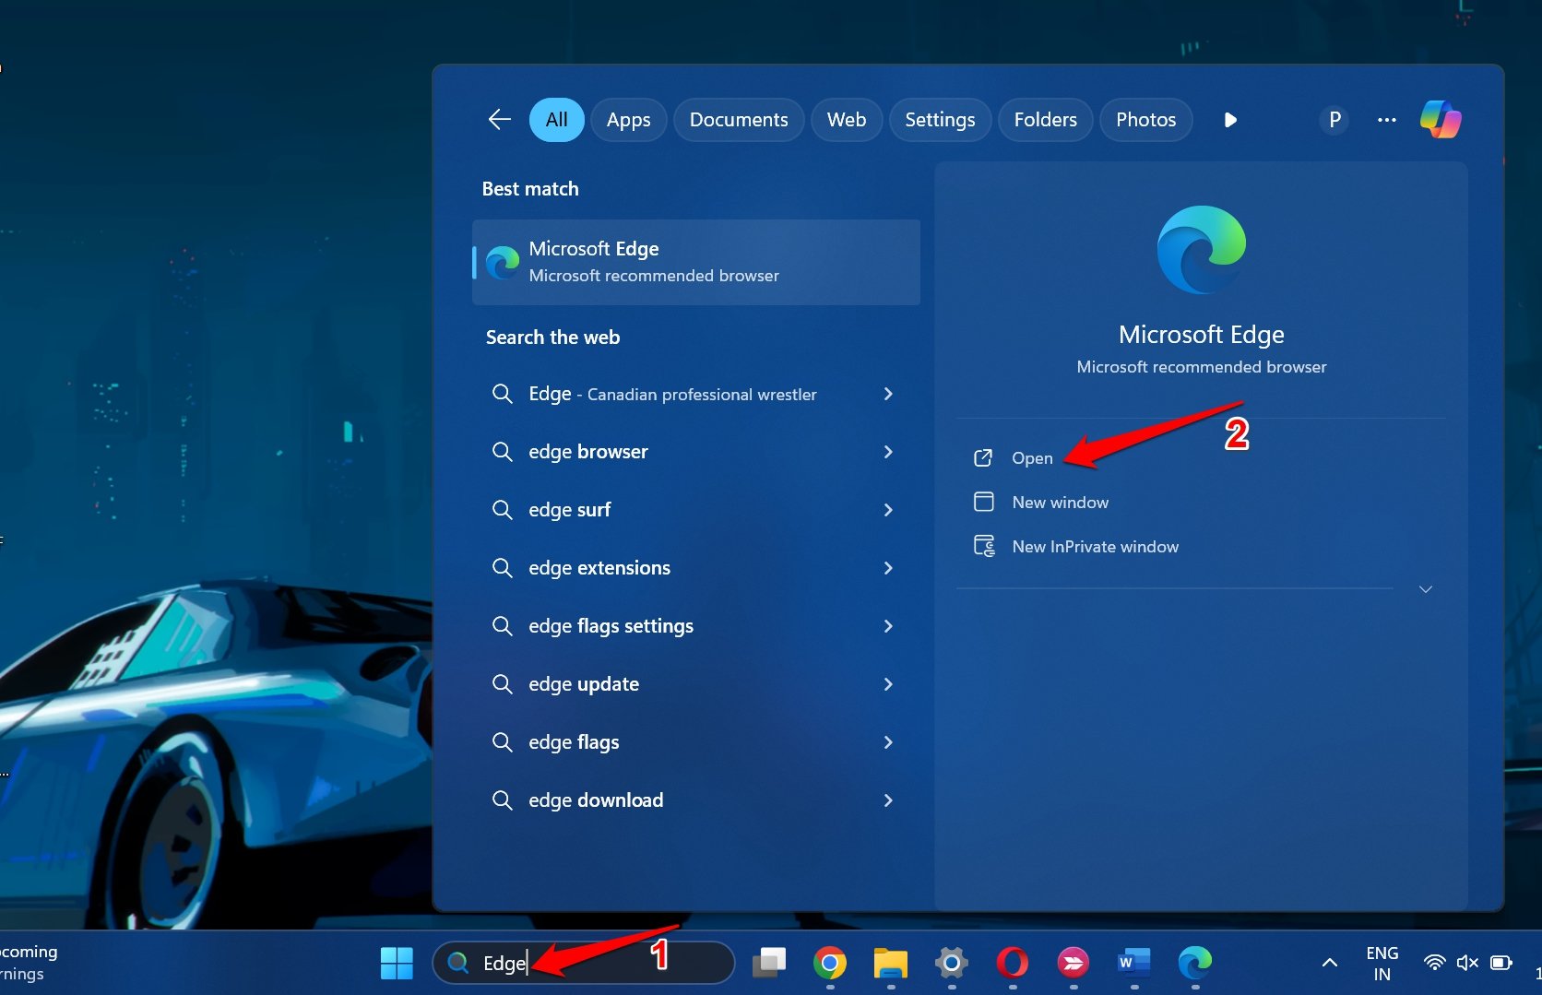Open Settings gear on taskbar
Image resolution: width=1542 pixels, height=995 pixels.
952,964
